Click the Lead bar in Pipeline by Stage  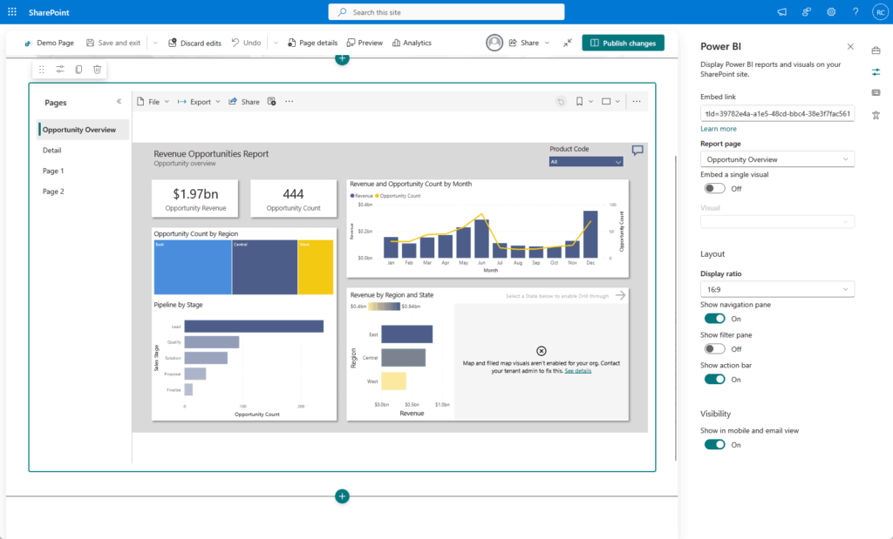tap(254, 326)
